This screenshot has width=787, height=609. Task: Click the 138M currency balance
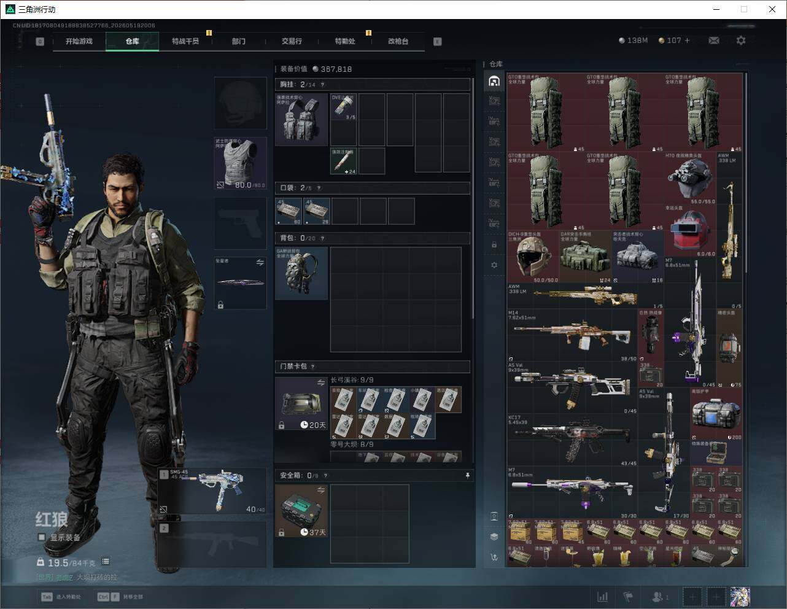[634, 41]
